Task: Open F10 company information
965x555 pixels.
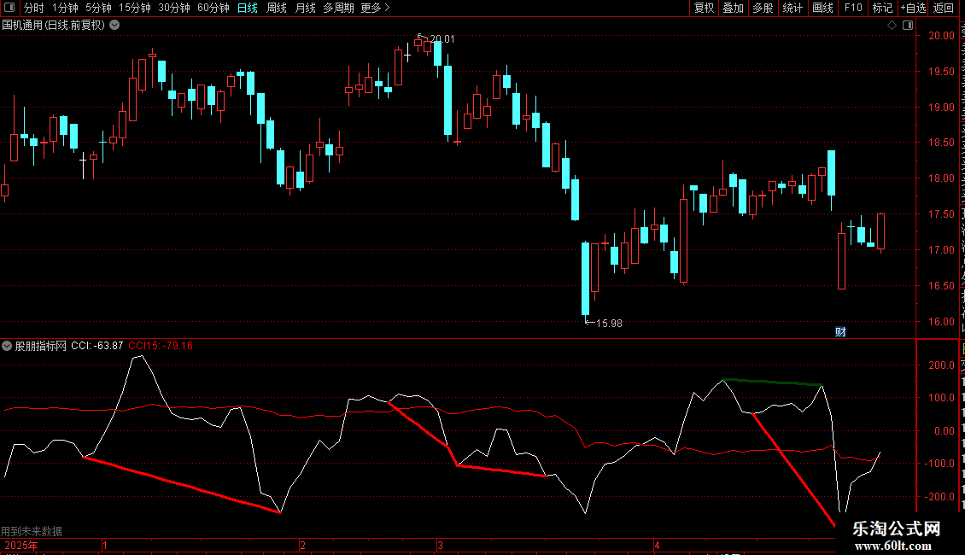Action: coord(853,8)
